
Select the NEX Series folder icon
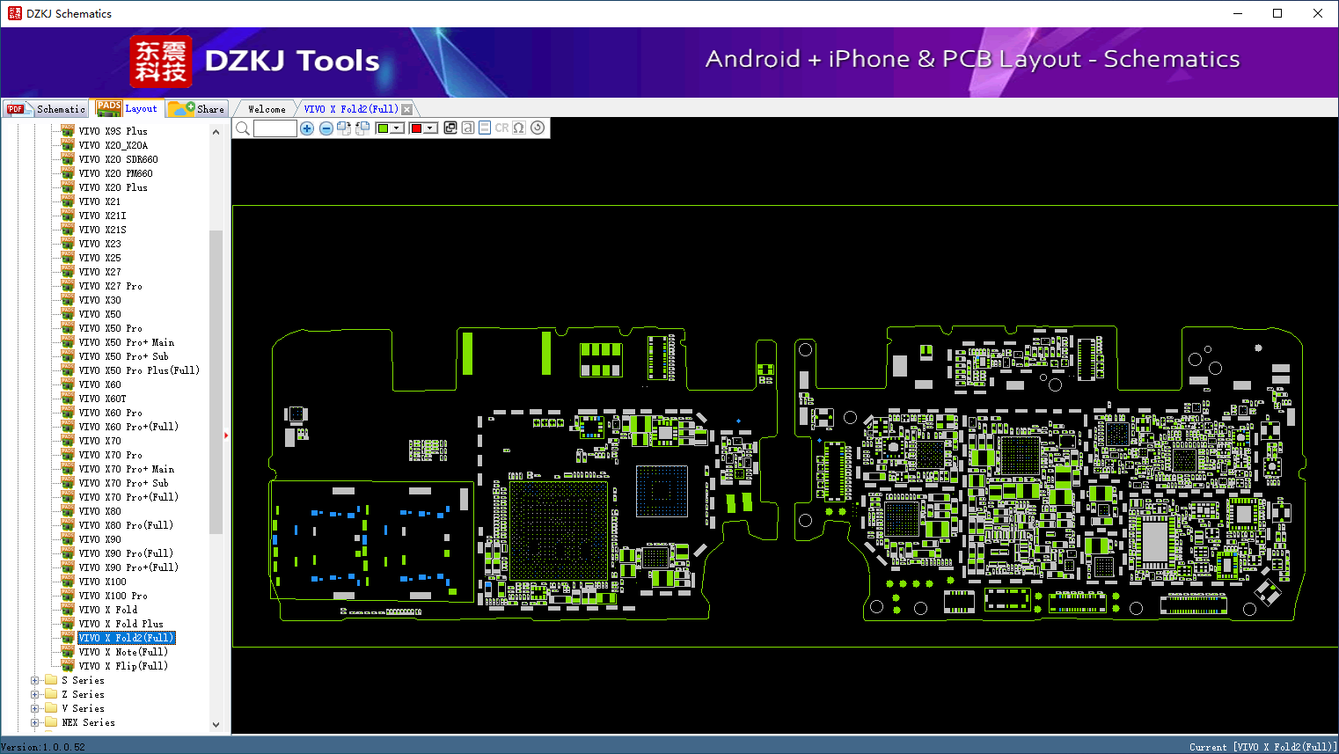pyautogui.click(x=51, y=722)
